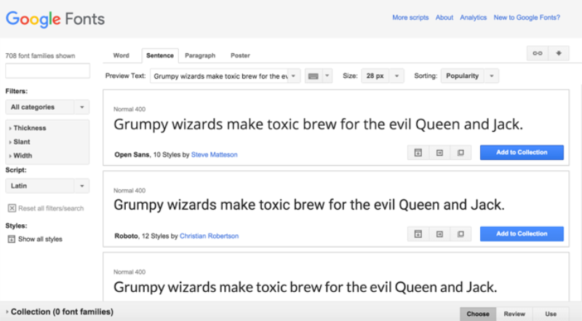Click the Reset all filters/search X icon

[12, 208]
